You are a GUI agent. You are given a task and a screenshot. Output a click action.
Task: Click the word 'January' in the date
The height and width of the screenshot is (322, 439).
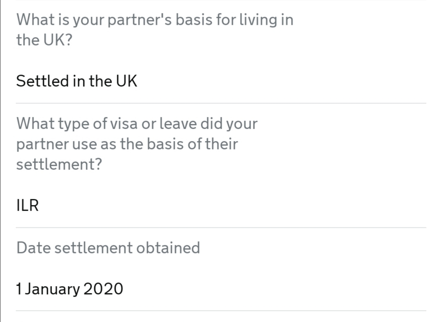click(x=52, y=289)
